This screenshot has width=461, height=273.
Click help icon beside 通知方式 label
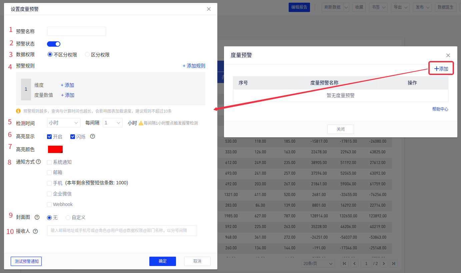[x=38, y=162]
